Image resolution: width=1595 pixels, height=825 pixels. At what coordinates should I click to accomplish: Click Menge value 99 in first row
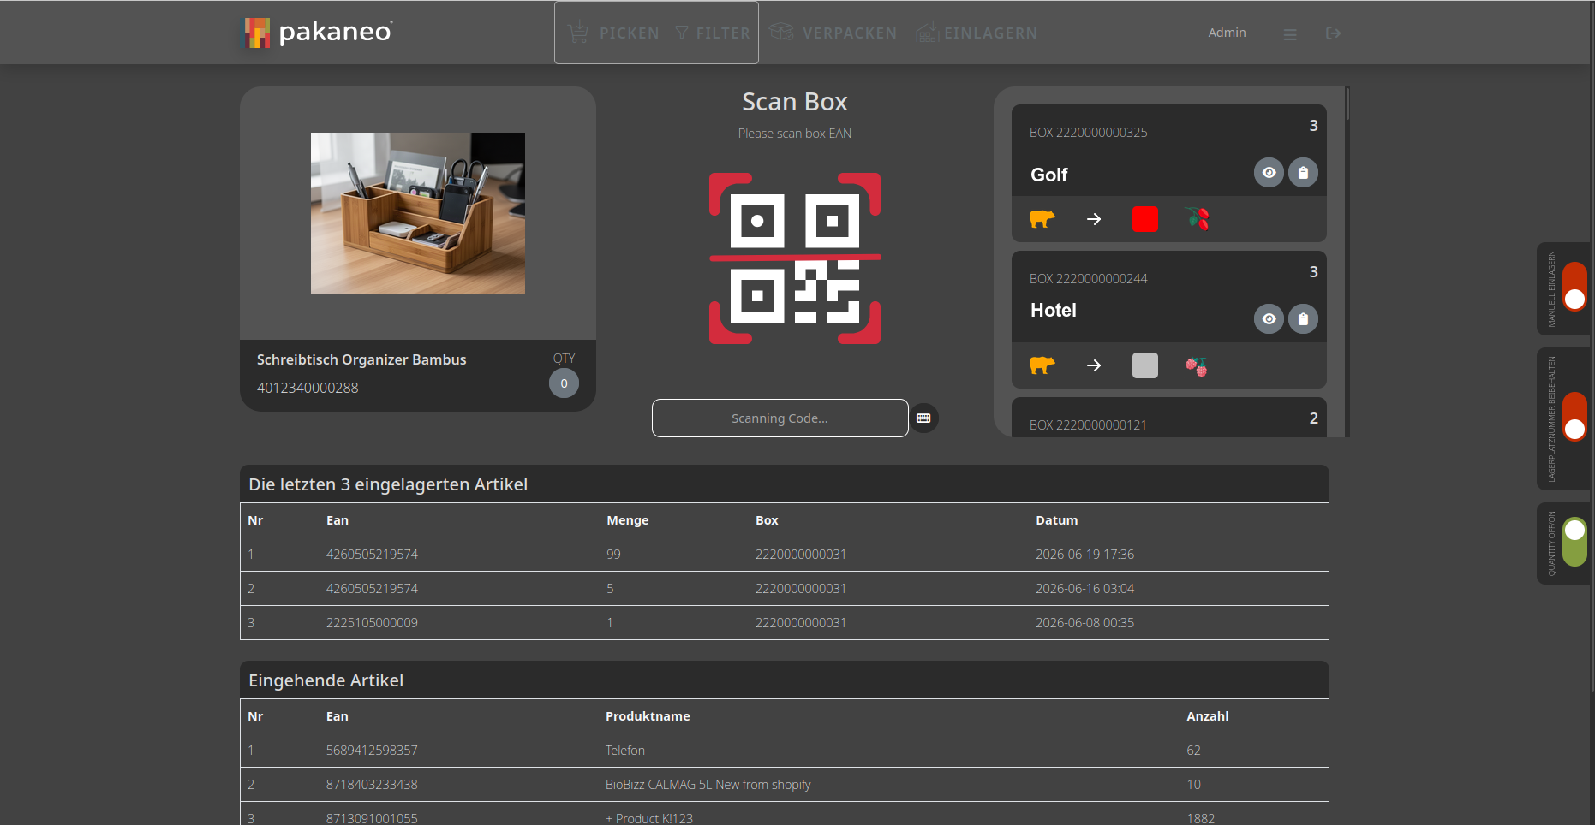(613, 555)
